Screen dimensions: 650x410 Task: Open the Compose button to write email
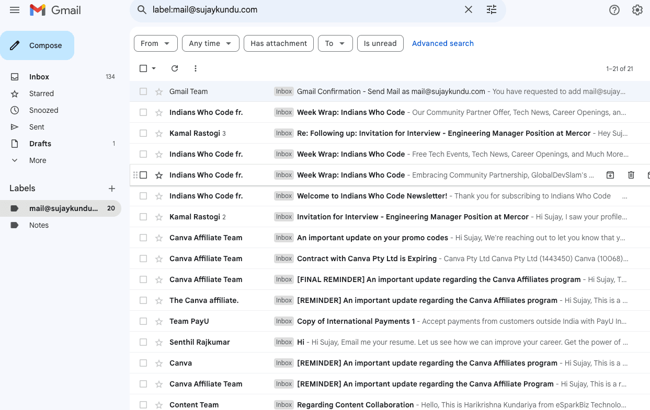tap(37, 45)
